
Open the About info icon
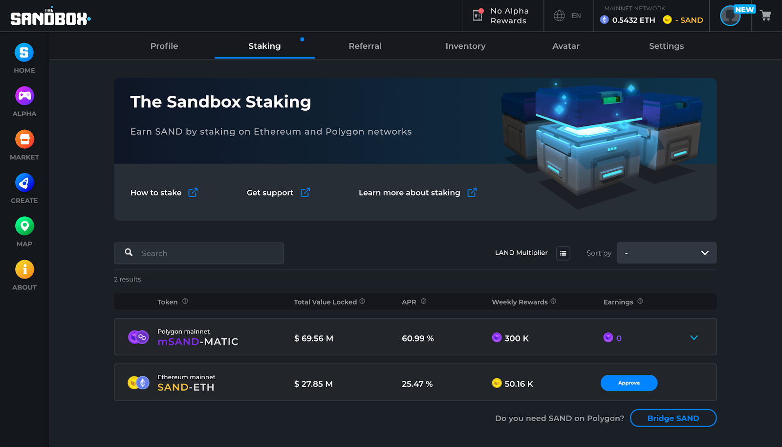(24, 269)
